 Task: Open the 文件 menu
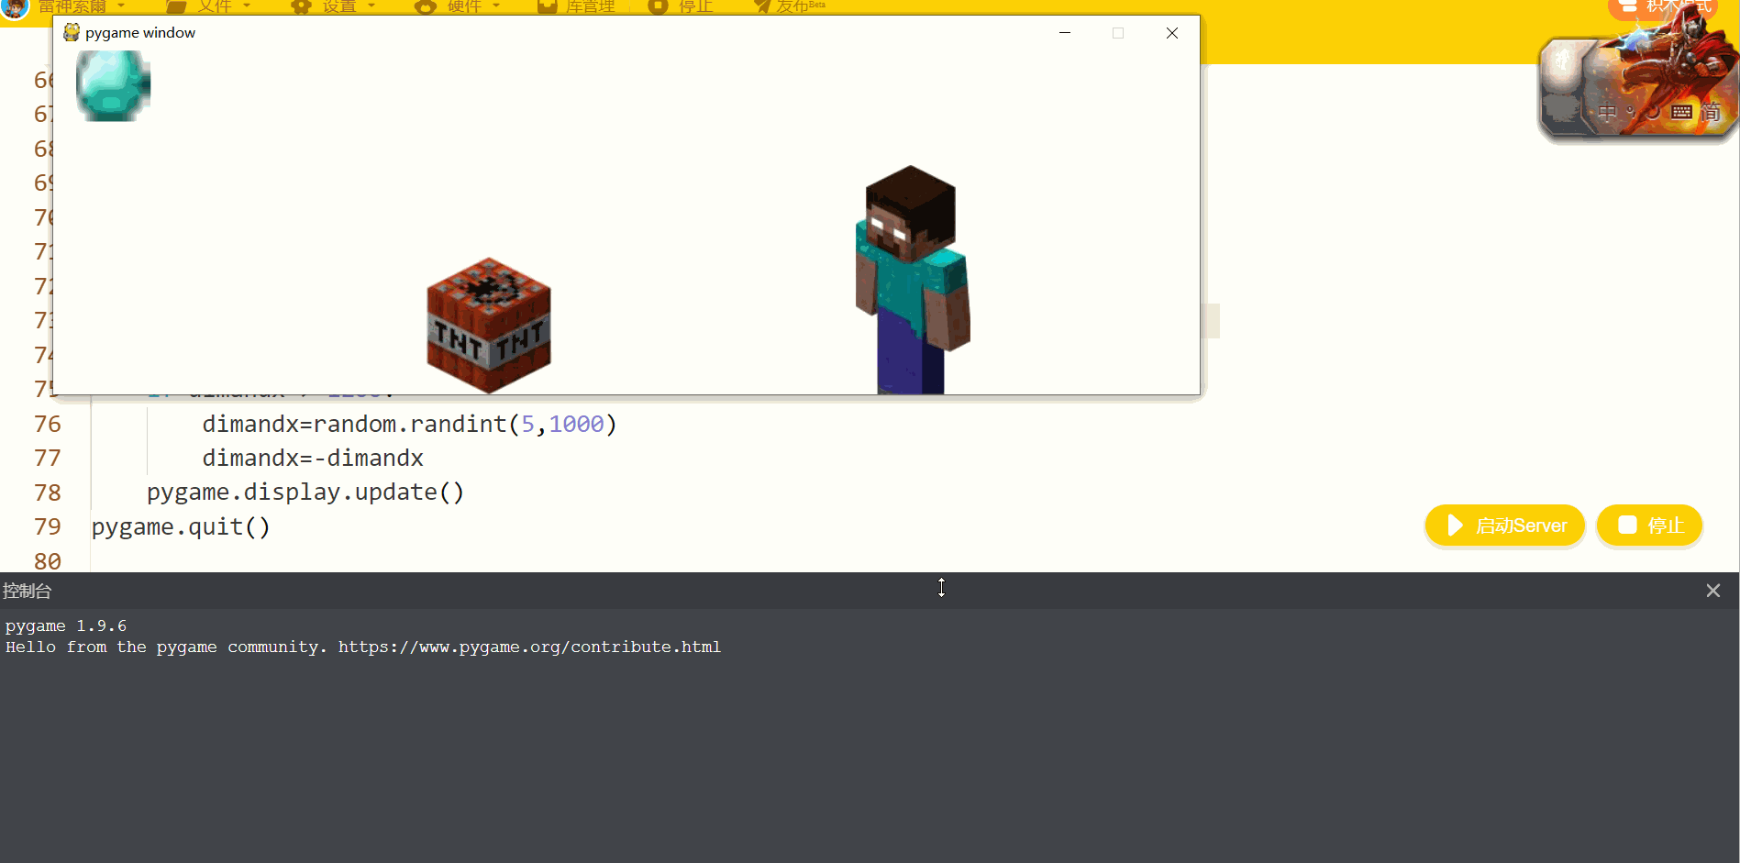coord(209,6)
